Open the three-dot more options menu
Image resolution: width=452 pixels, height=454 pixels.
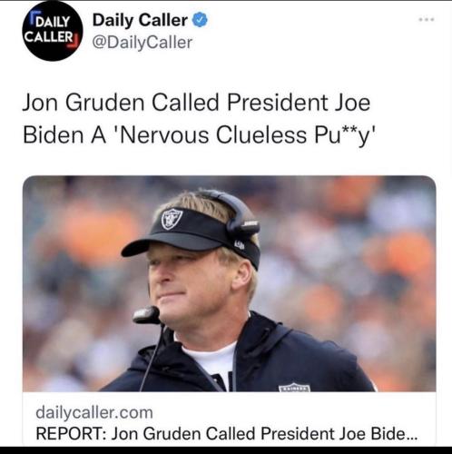[427, 20]
